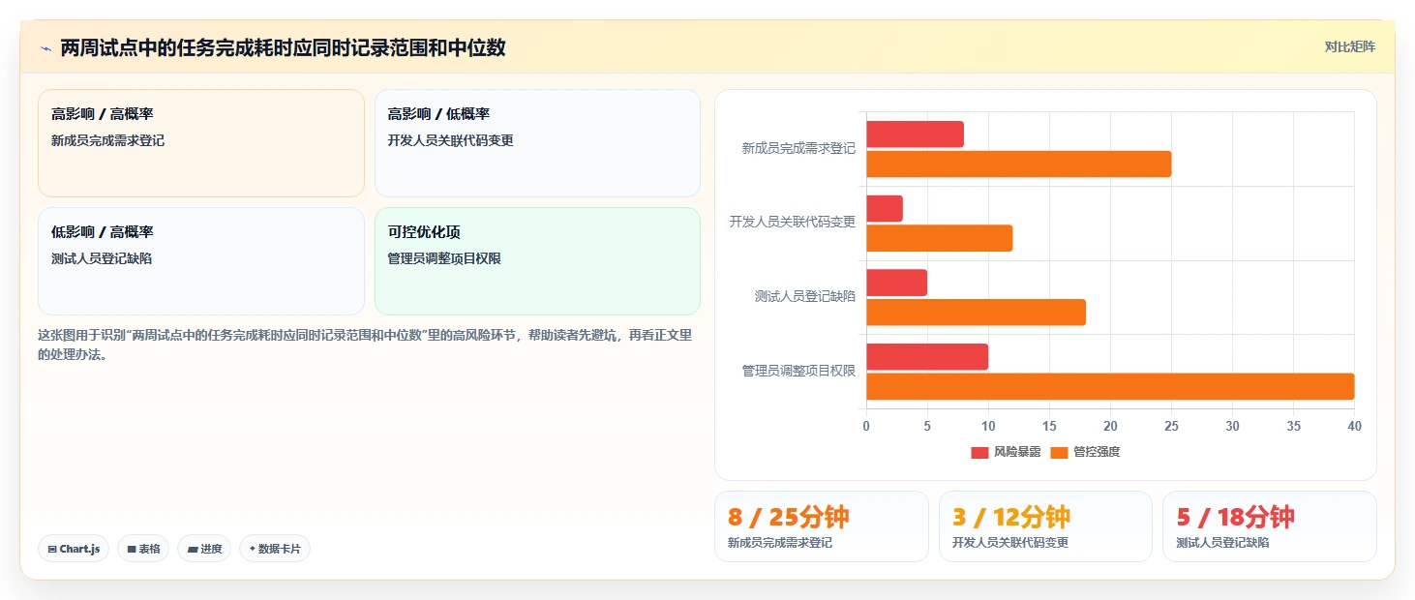Select the 可控优化项 quadrant heading
The width and height of the screenshot is (1415, 600).
click(424, 232)
